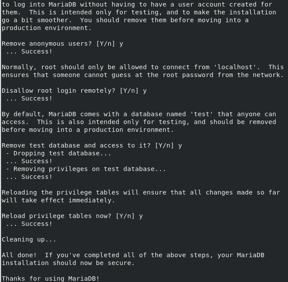Click the 'All done!' text
Viewport: 288px width, 282px height.
[x=19, y=255]
